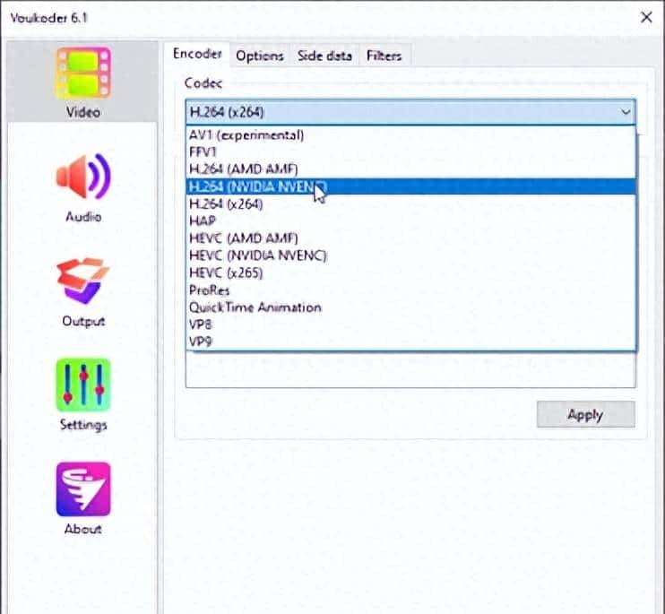
Task: Collapse the Codec dropdown showing H.264 (x264)
Action: coord(410,112)
